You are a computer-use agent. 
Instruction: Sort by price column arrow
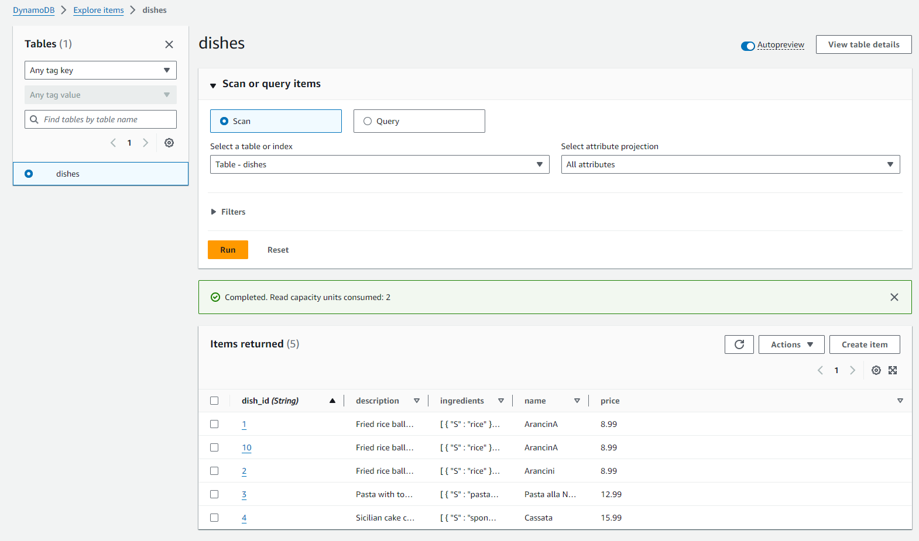[900, 401]
